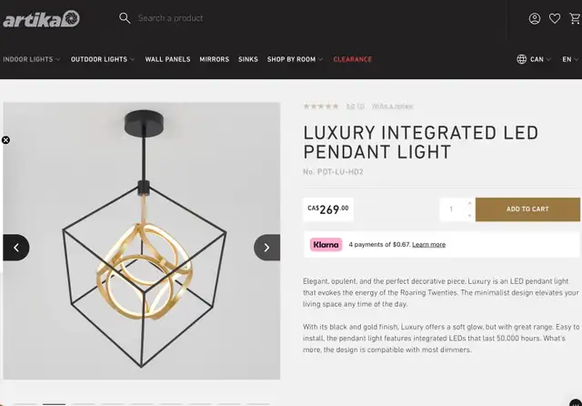Viewport: 582px width, 406px height.
Task: Open the wishlist heart icon
Action: pyautogui.click(x=555, y=18)
